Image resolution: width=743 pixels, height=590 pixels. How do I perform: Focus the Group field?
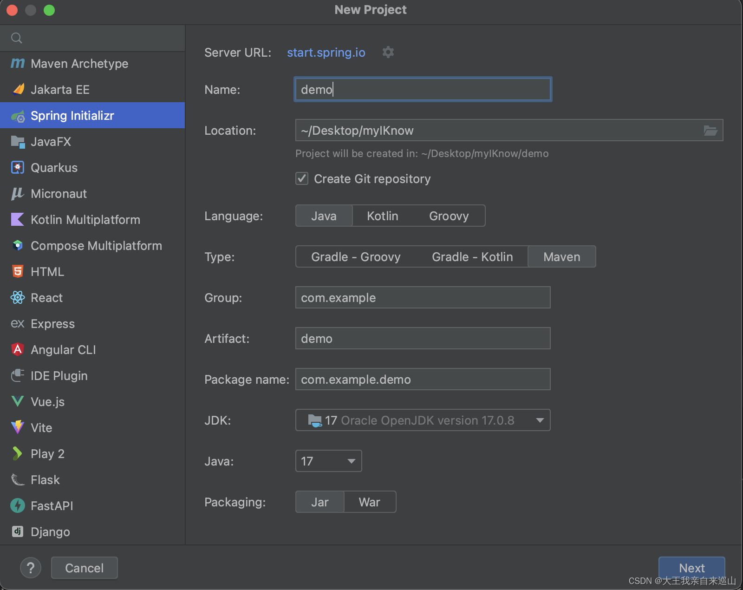pyautogui.click(x=423, y=297)
